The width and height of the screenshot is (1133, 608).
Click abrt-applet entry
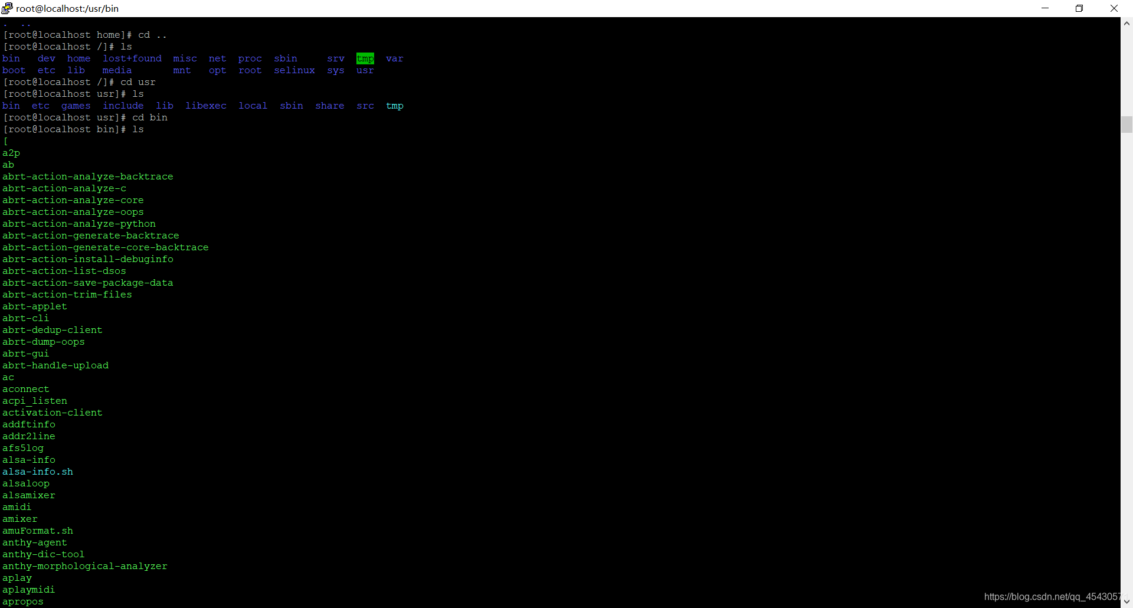point(35,306)
